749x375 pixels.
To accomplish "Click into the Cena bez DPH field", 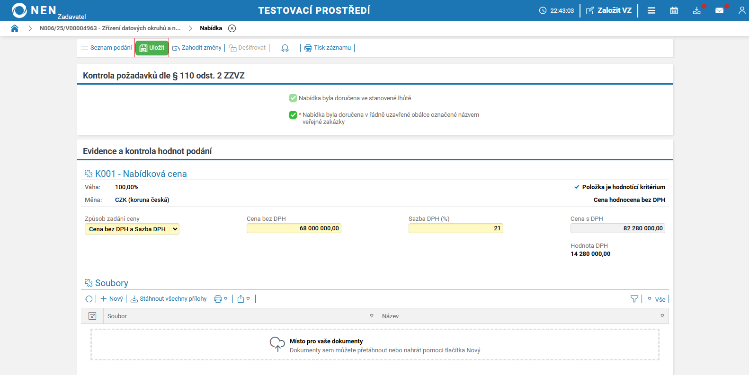I will [294, 228].
